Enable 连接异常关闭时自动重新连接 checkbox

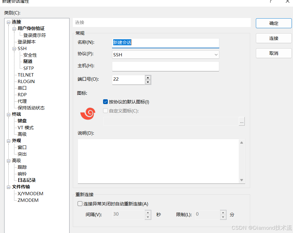80,204
